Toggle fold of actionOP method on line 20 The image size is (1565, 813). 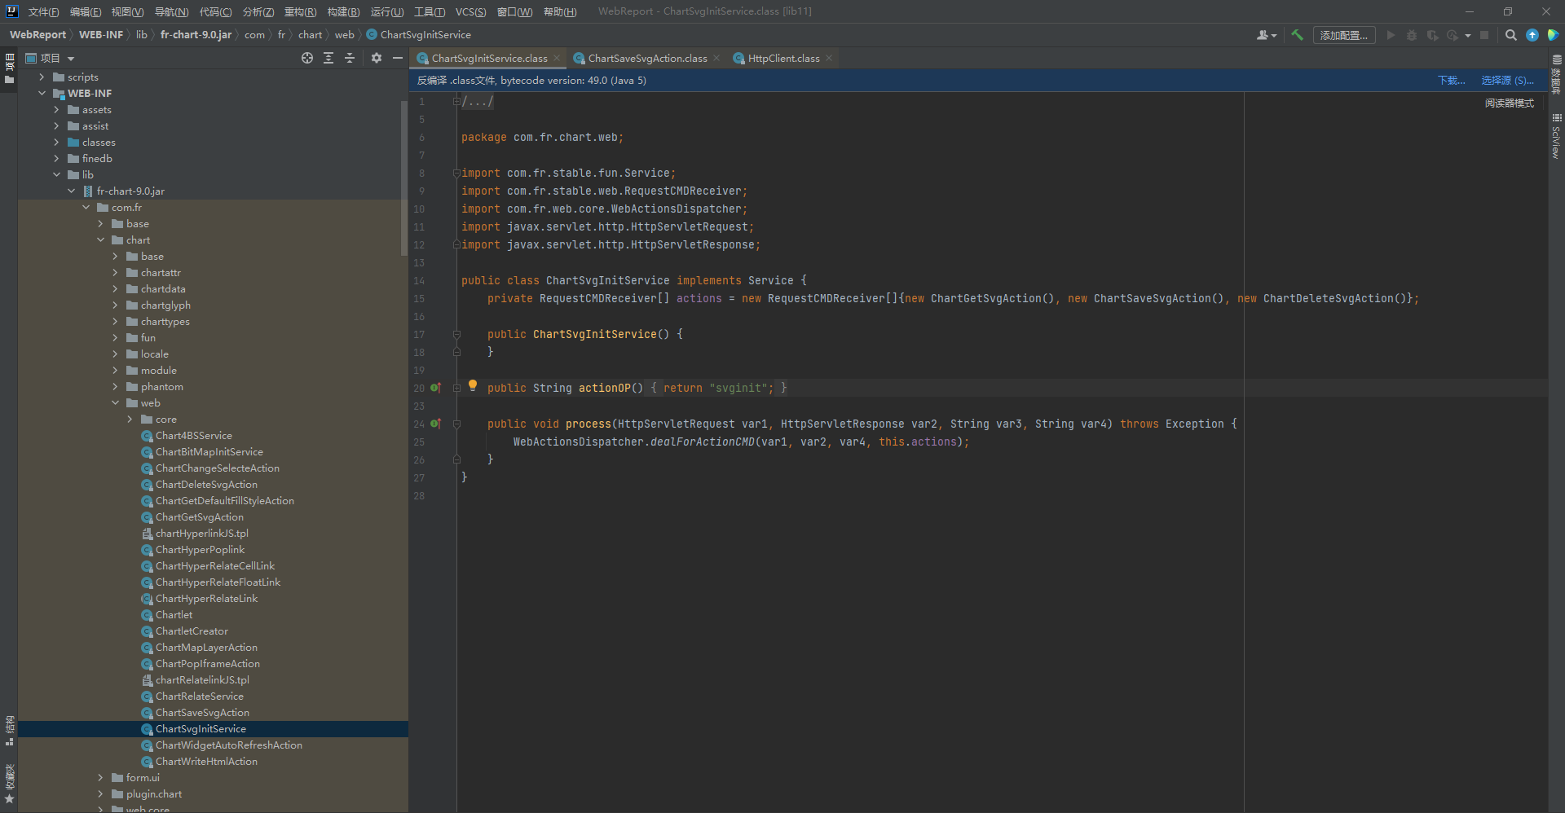(x=456, y=388)
